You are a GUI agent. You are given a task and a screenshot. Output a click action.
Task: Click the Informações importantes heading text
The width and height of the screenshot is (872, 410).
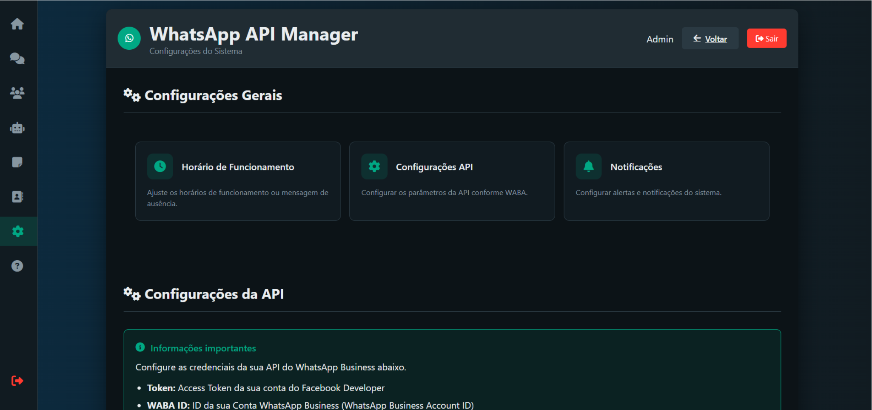click(x=203, y=348)
